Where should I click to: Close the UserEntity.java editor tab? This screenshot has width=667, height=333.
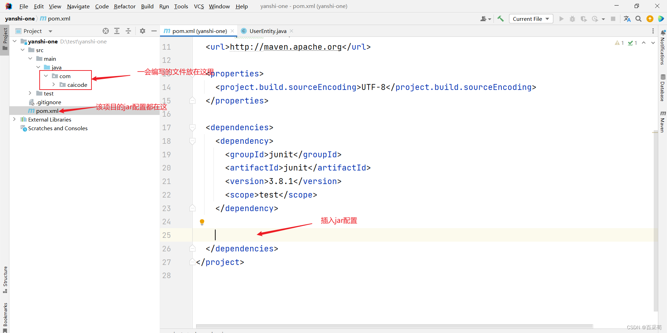291,31
